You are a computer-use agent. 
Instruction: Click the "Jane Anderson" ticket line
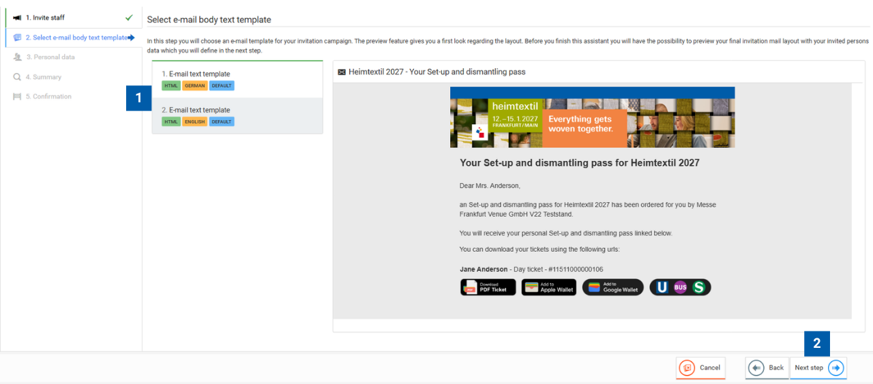coord(531,269)
